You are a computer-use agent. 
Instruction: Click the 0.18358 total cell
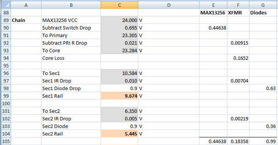238,141
